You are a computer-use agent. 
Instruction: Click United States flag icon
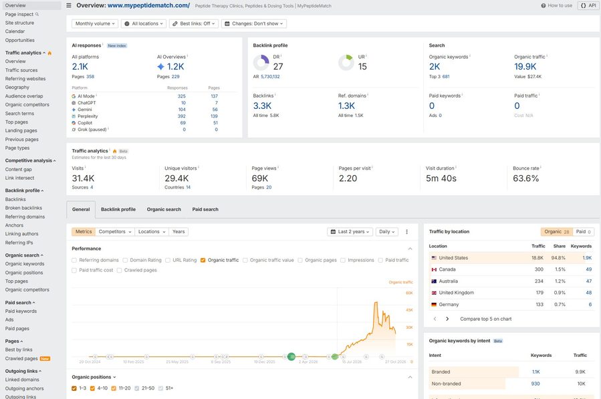coord(434,258)
